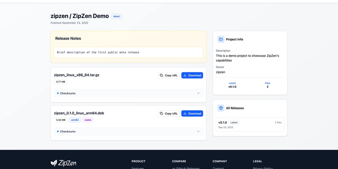This screenshot has height=169, width=338.
Task: Click the Files count 2 stat
Action: point(267,85)
